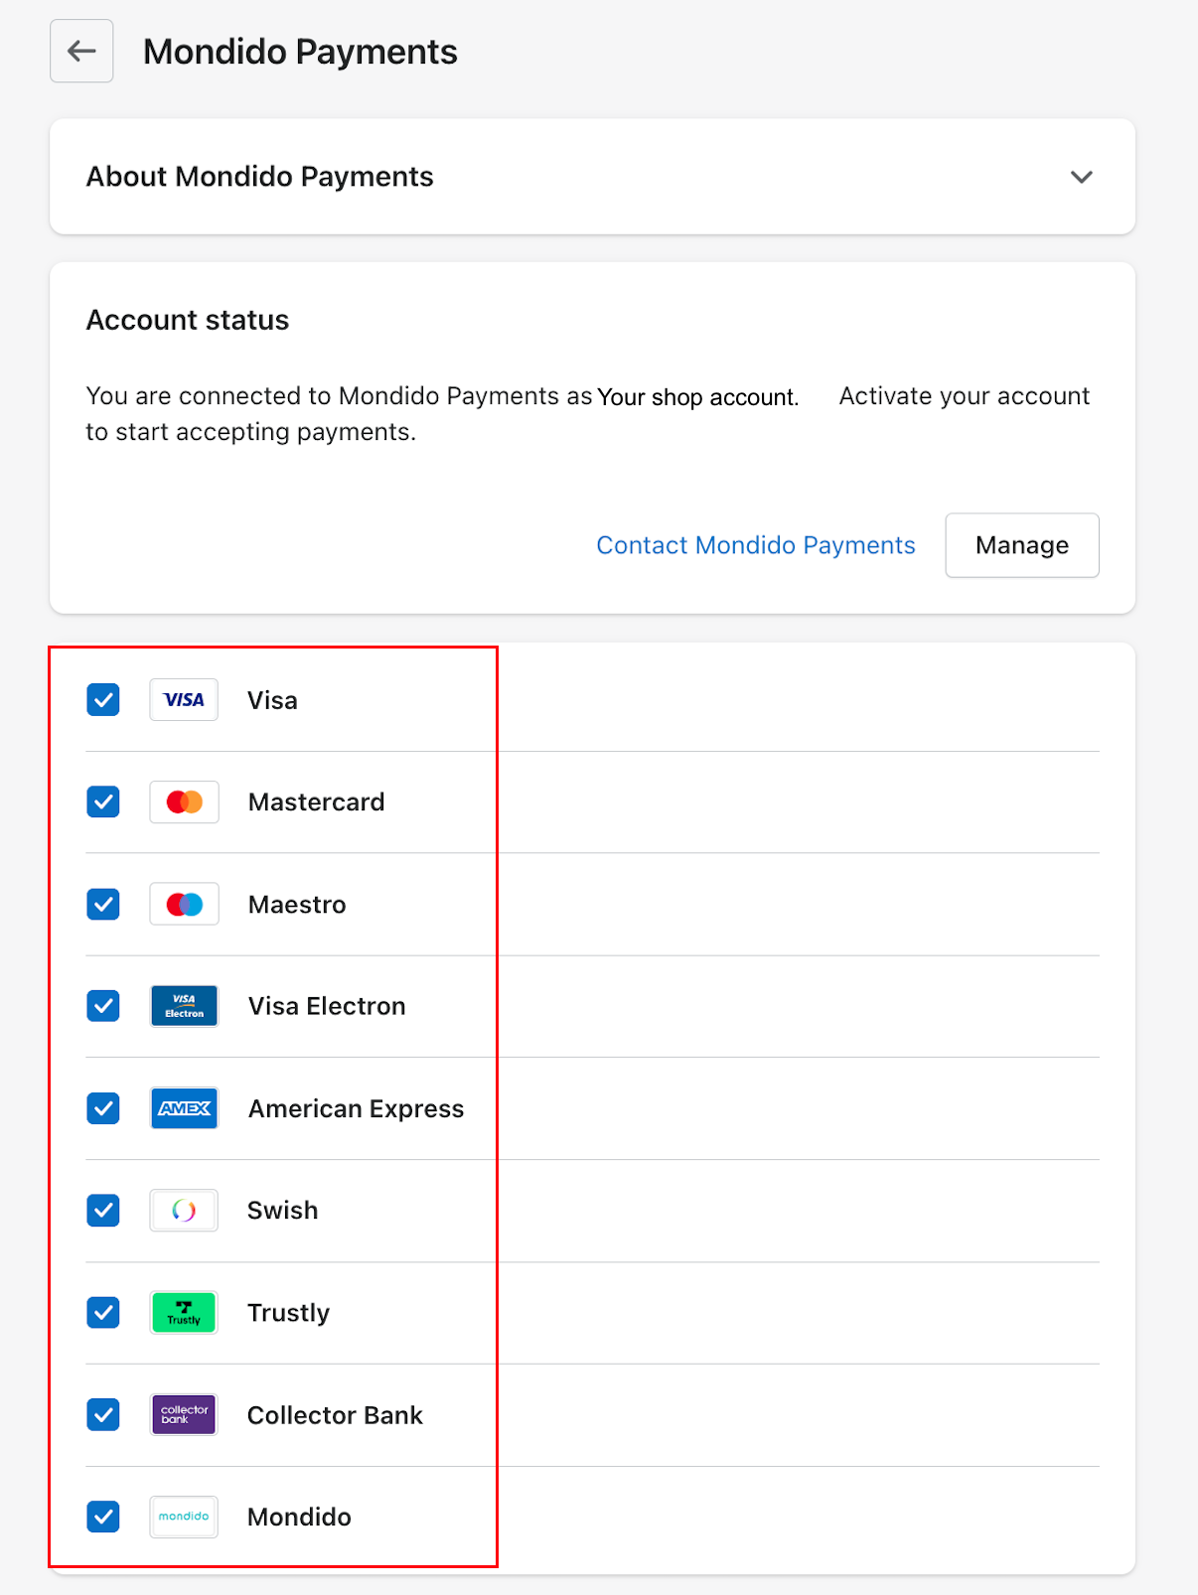Image resolution: width=1198 pixels, height=1595 pixels.
Task: Click the Maestro logo icon
Action: pyautogui.click(x=184, y=904)
